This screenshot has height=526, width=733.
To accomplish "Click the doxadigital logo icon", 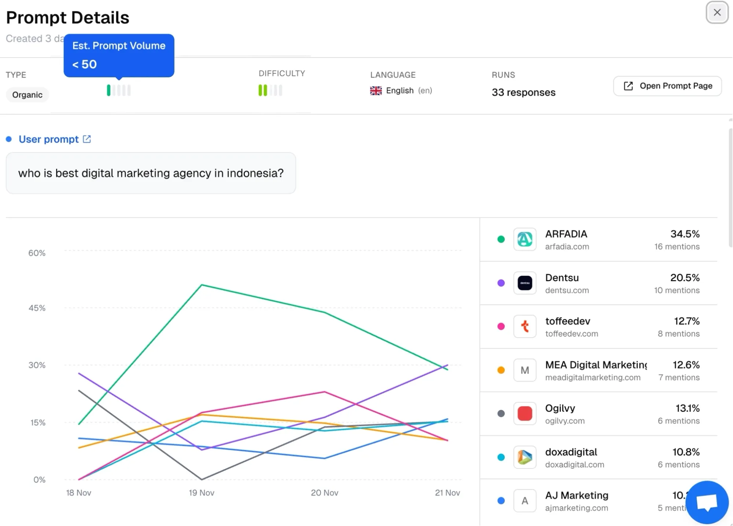I will coord(524,457).
